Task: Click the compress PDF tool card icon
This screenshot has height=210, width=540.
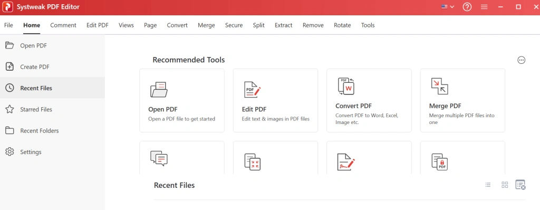Action: [253, 162]
